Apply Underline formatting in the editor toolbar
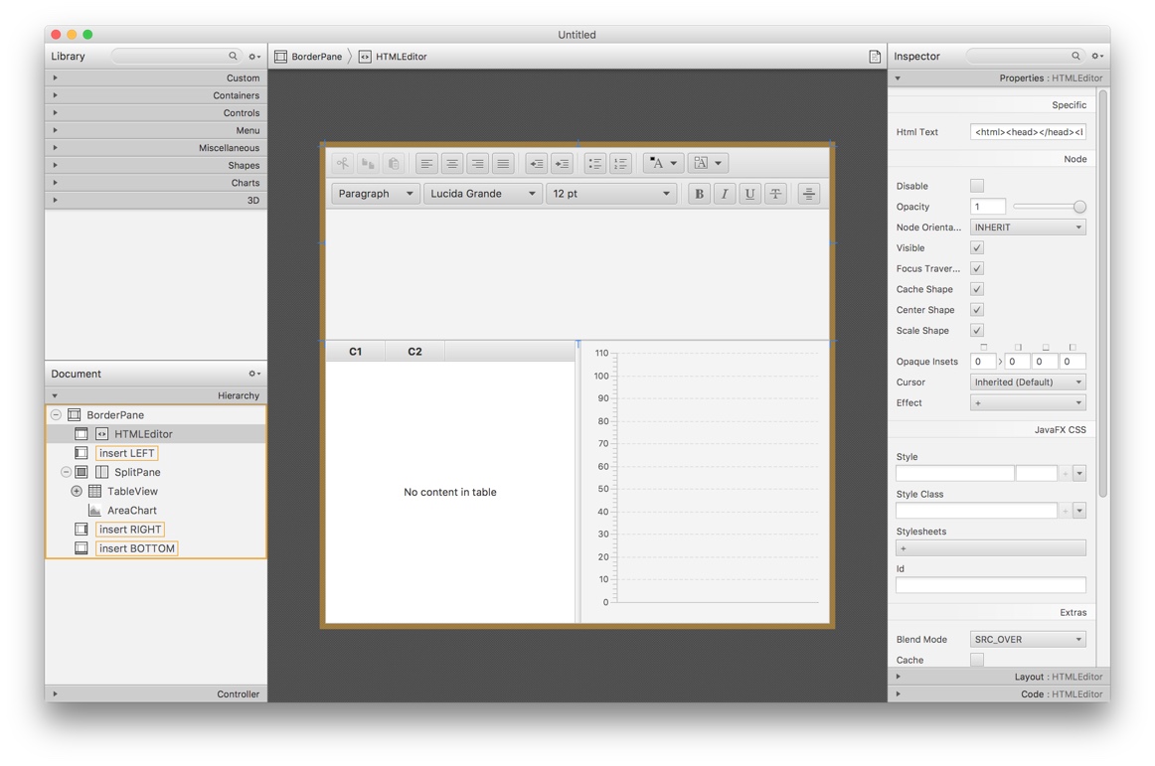1155x766 pixels. click(x=748, y=193)
